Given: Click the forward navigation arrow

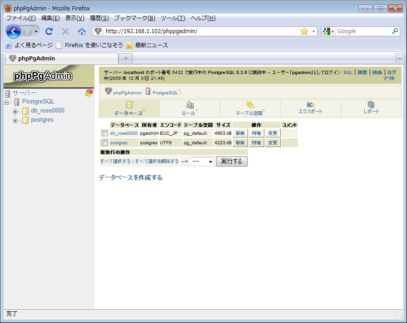Looking at the screenshot, I should click(27, 32).
